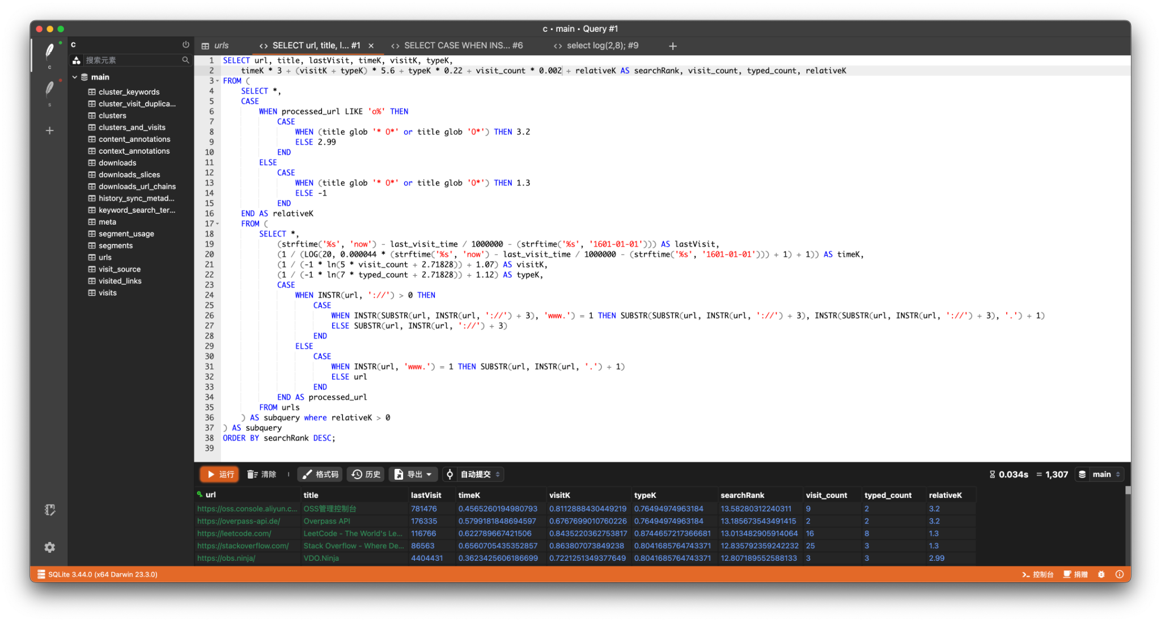Select the format code (格式码) tool

(319, 474)
